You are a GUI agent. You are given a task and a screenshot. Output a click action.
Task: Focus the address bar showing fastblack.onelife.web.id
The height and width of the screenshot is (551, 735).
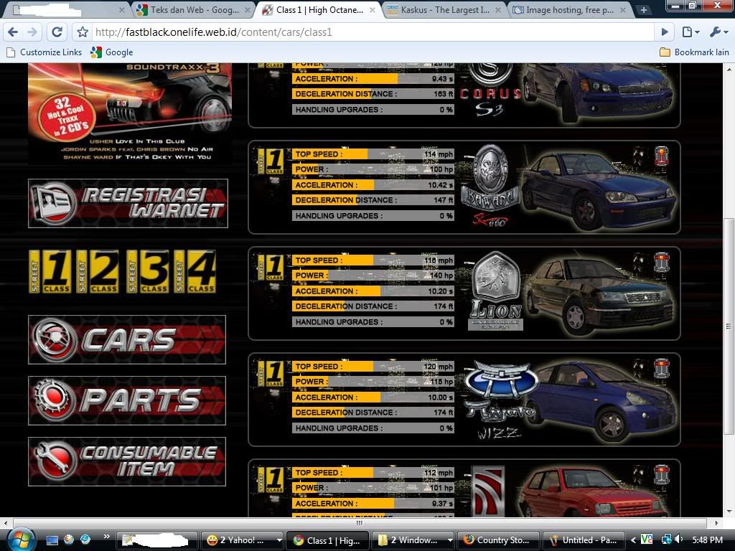tap(373, 32)
